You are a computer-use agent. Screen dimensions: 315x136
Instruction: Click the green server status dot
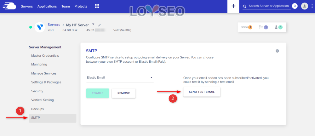point(31,27)
